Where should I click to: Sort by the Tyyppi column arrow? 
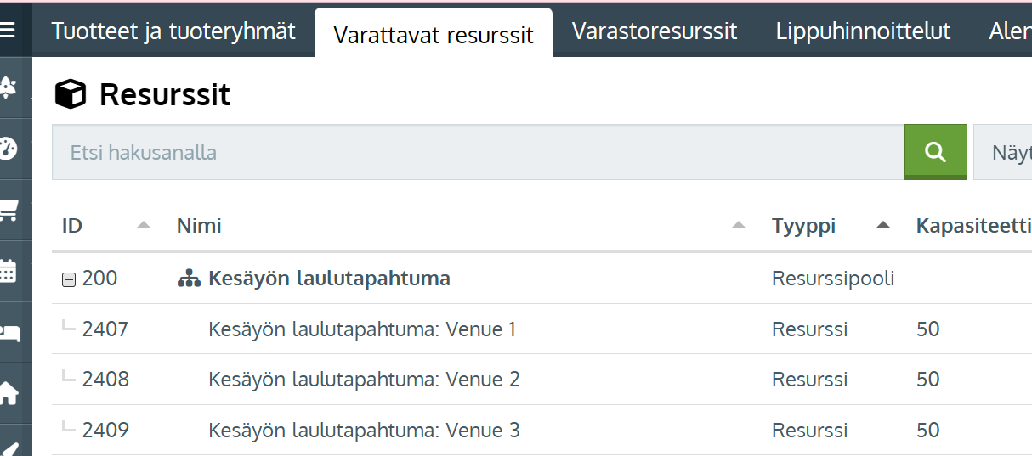click(x=883, y=226)
